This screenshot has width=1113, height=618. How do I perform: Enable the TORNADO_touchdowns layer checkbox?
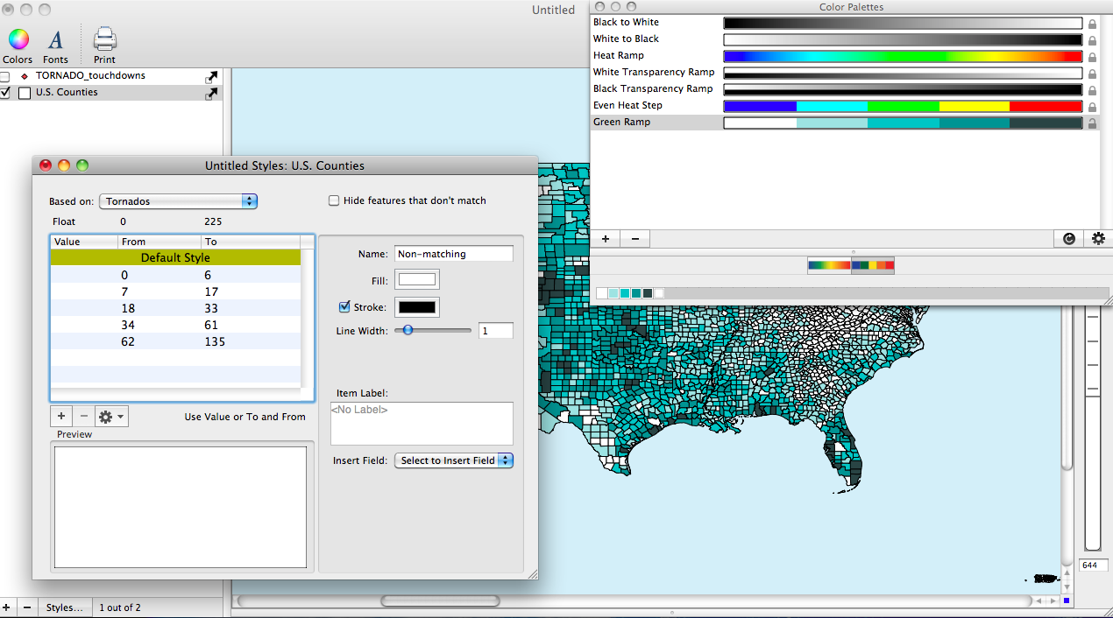point(5,77)
